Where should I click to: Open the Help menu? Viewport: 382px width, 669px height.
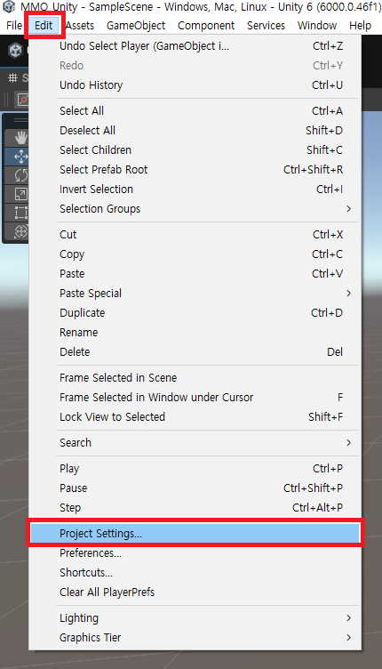[x=361, y=26]
